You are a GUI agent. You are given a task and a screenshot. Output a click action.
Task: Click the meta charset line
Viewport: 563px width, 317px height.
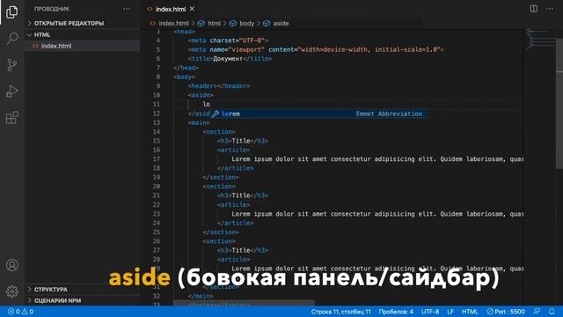(x=228, y=41)
